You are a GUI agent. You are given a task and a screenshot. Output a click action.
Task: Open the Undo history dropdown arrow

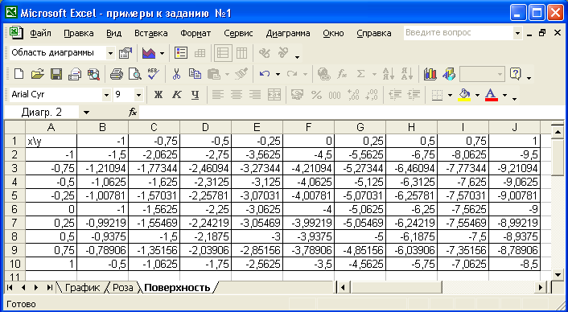pos(278,74)
